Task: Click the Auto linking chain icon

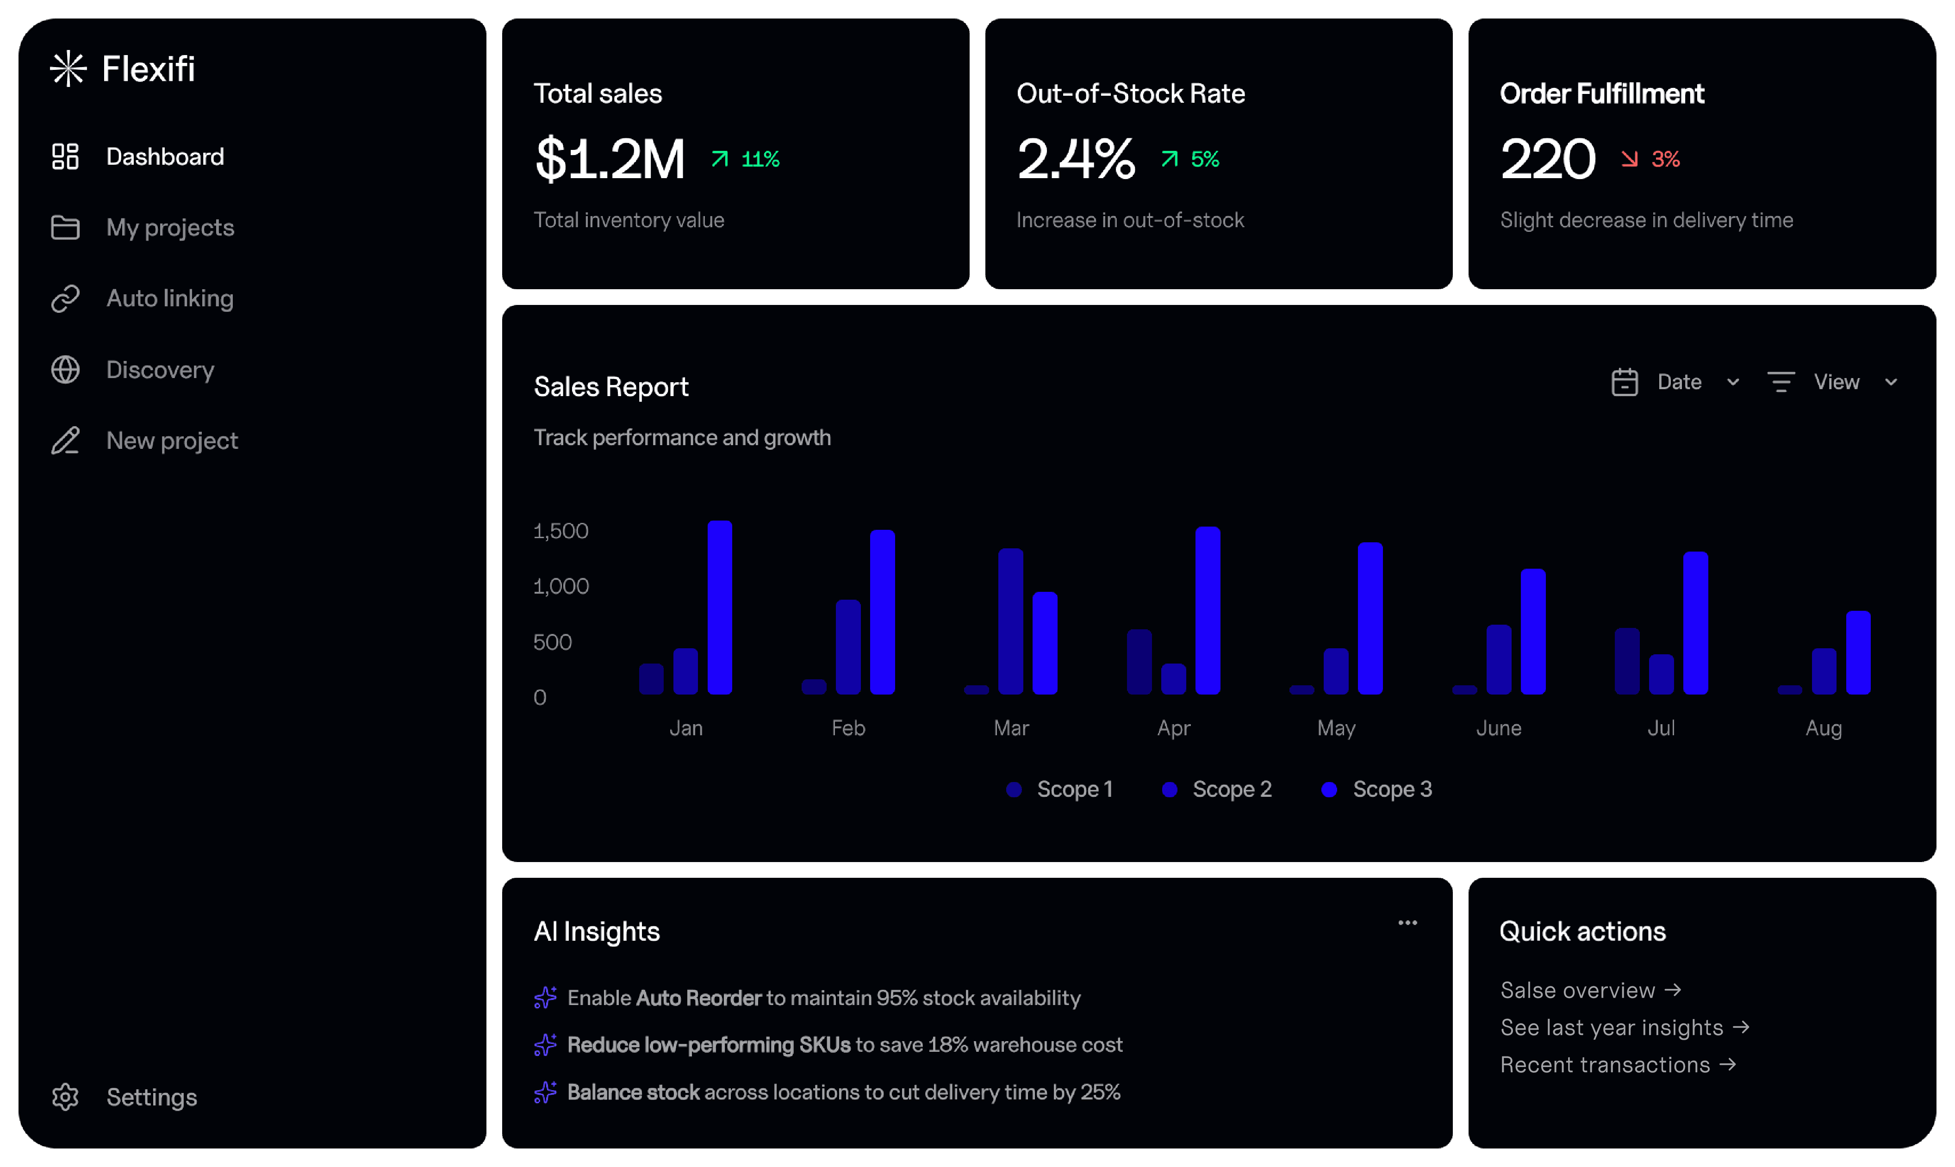Action: click(x=65, y=299)
